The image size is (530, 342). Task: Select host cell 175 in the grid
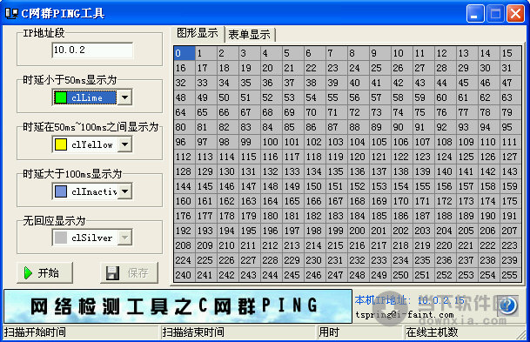pos(510,201)
